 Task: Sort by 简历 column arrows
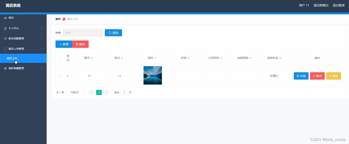[x=155, y=58]
